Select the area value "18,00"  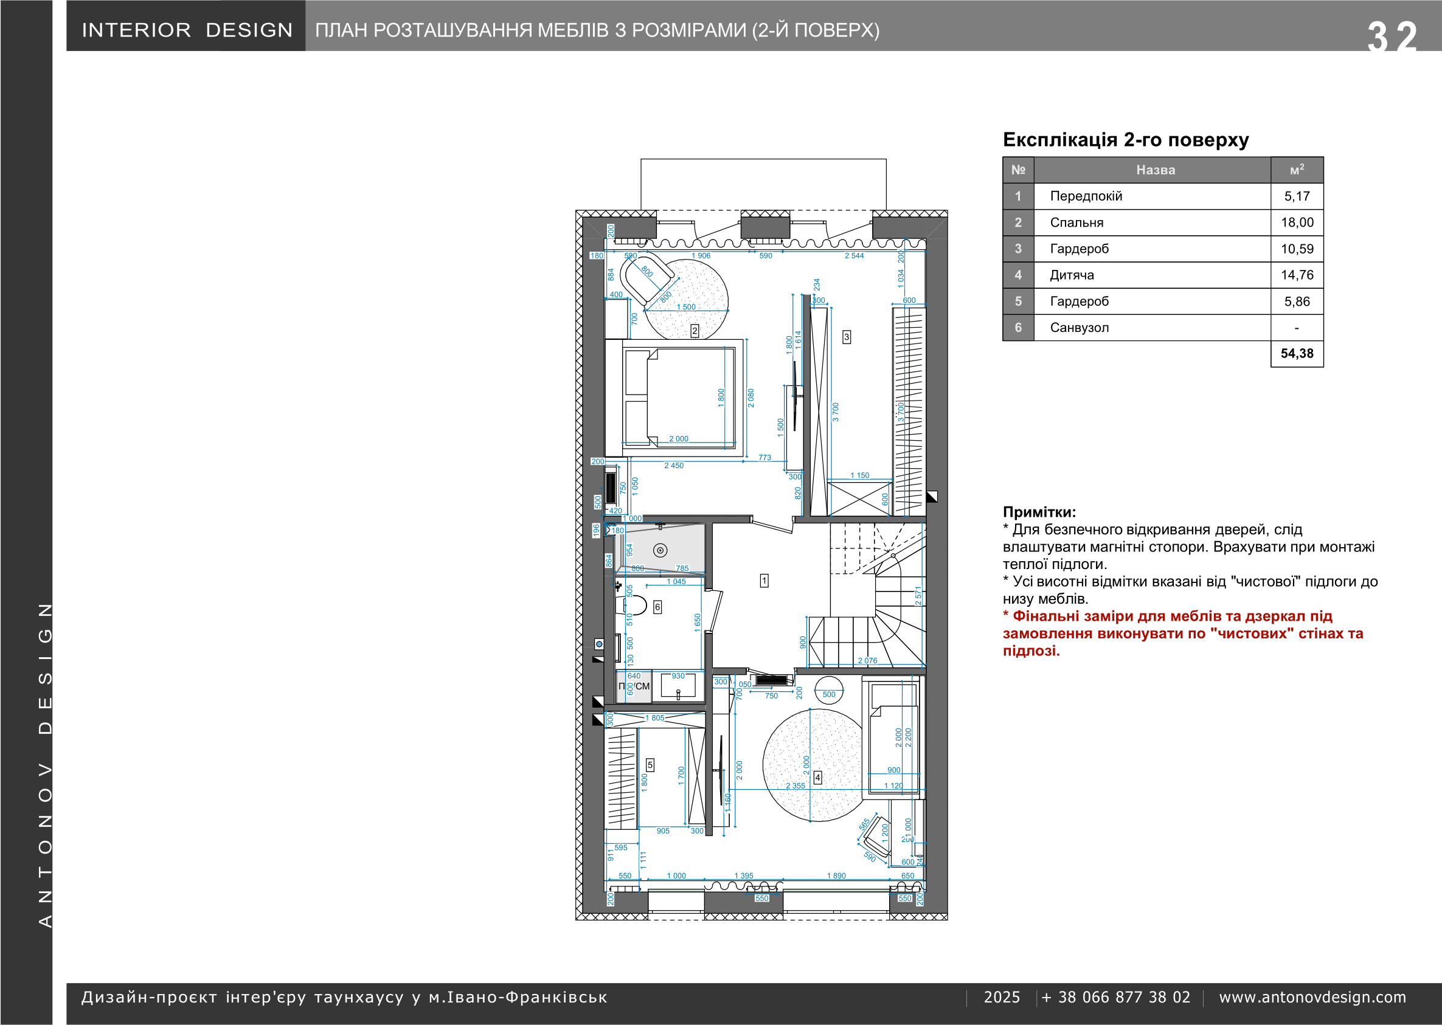(x=1297, y=222)
